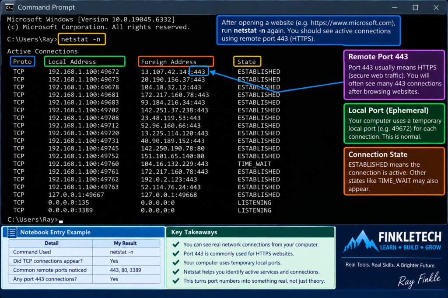Click foreign address 93.184.216.34:443

coord(173,103)
